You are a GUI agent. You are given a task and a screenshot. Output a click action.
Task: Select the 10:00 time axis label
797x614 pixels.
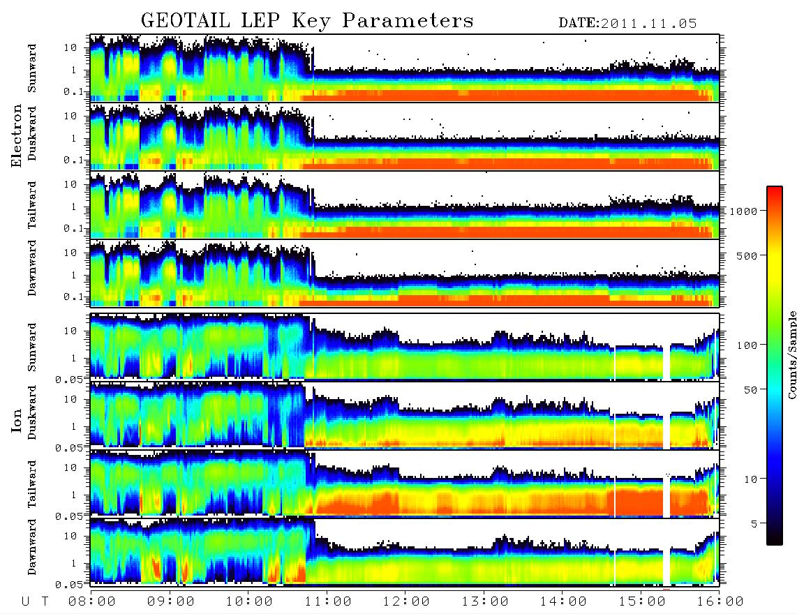pos(249,601)
